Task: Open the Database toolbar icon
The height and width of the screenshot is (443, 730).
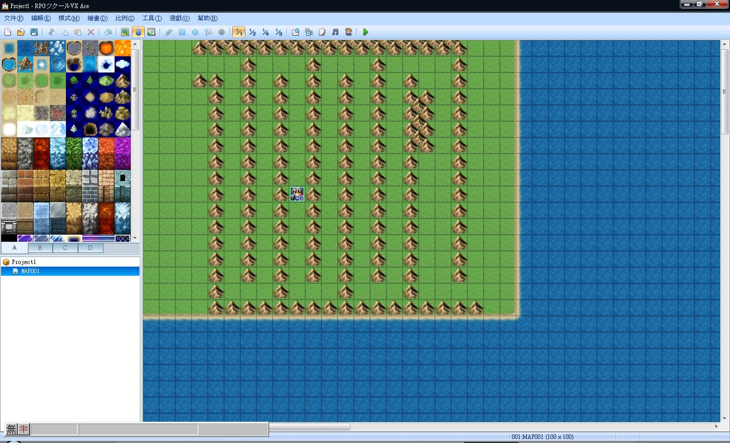Action: [x=296, y=32]
